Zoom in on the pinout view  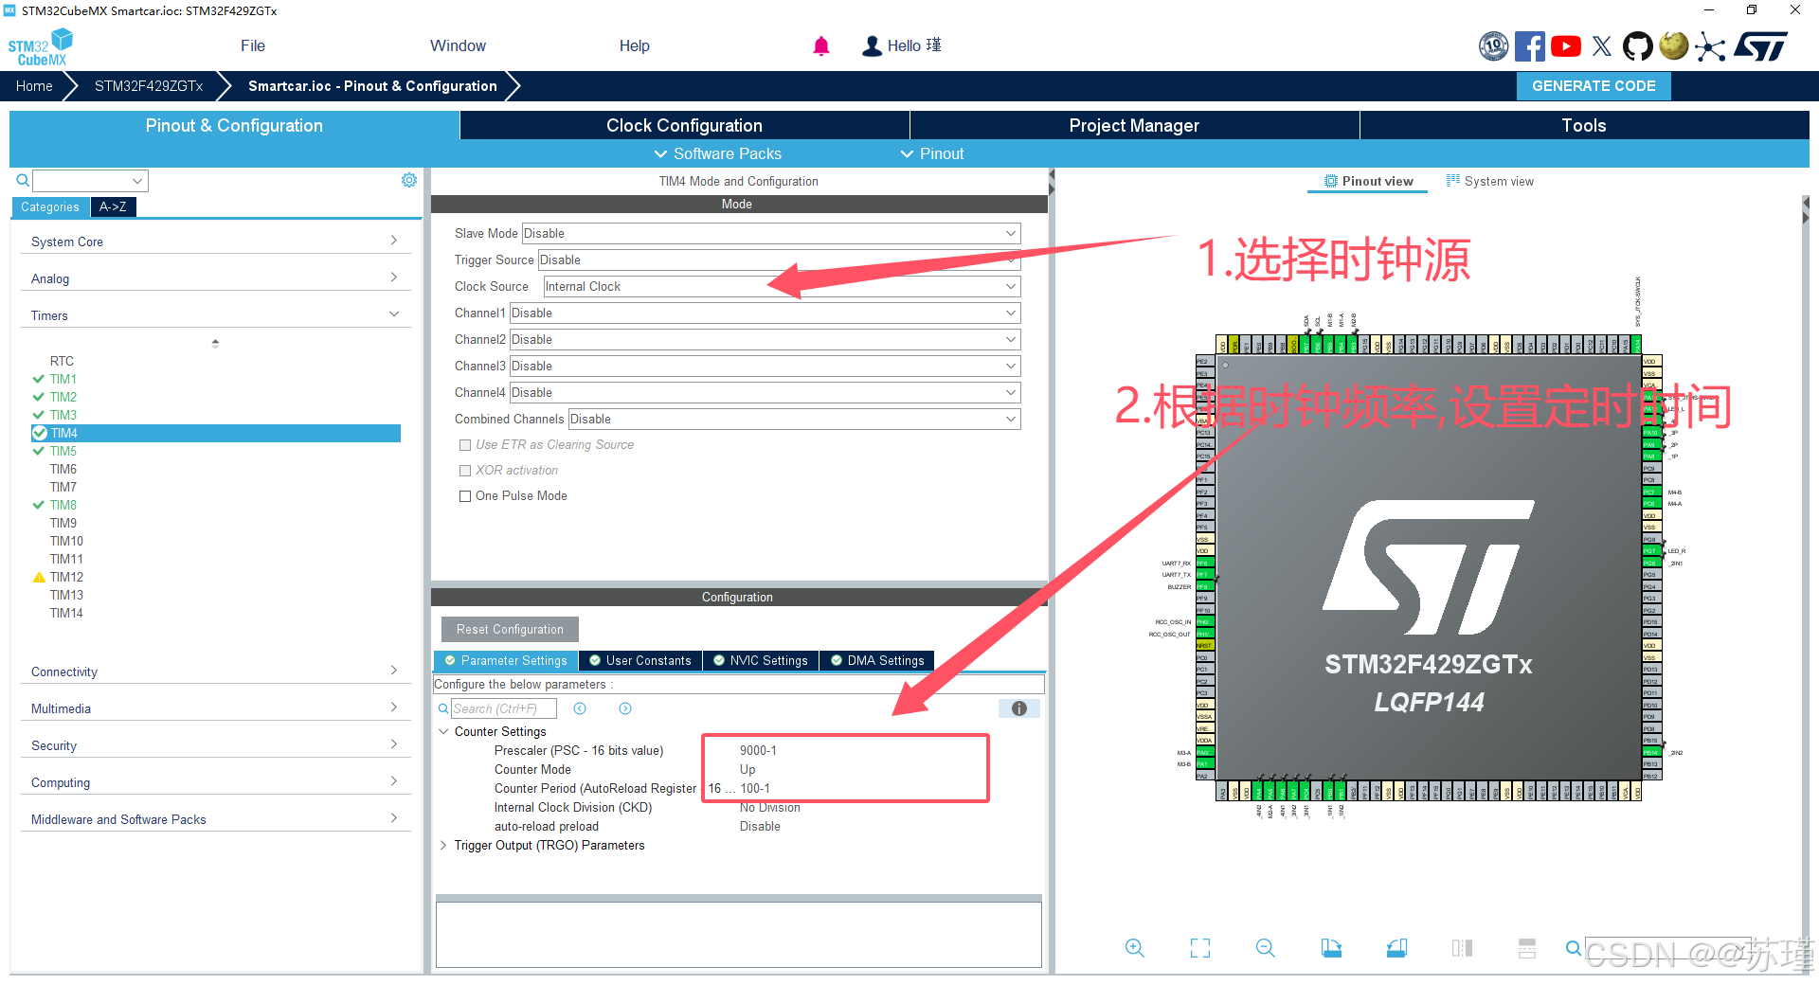click(1134, 948)
